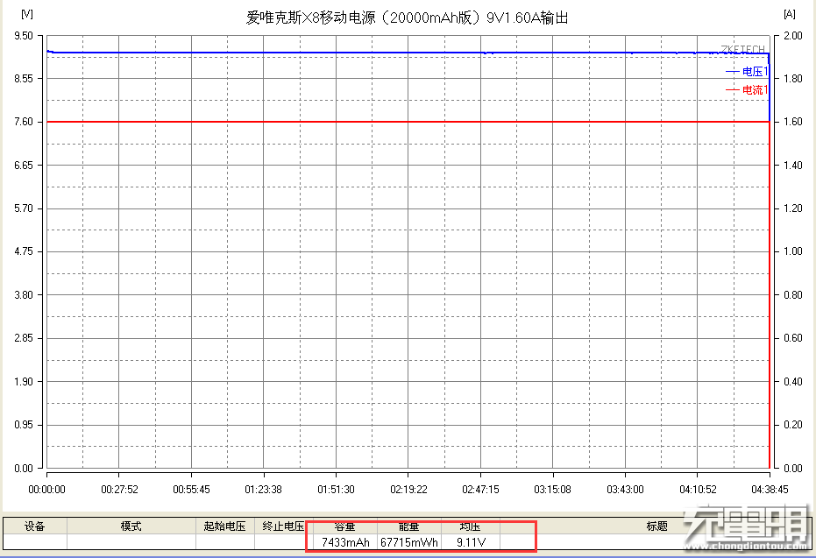Click the 00:27:52 time axis label
The height and width of the screenshot is (558, 816).
[x=119, y=490]
